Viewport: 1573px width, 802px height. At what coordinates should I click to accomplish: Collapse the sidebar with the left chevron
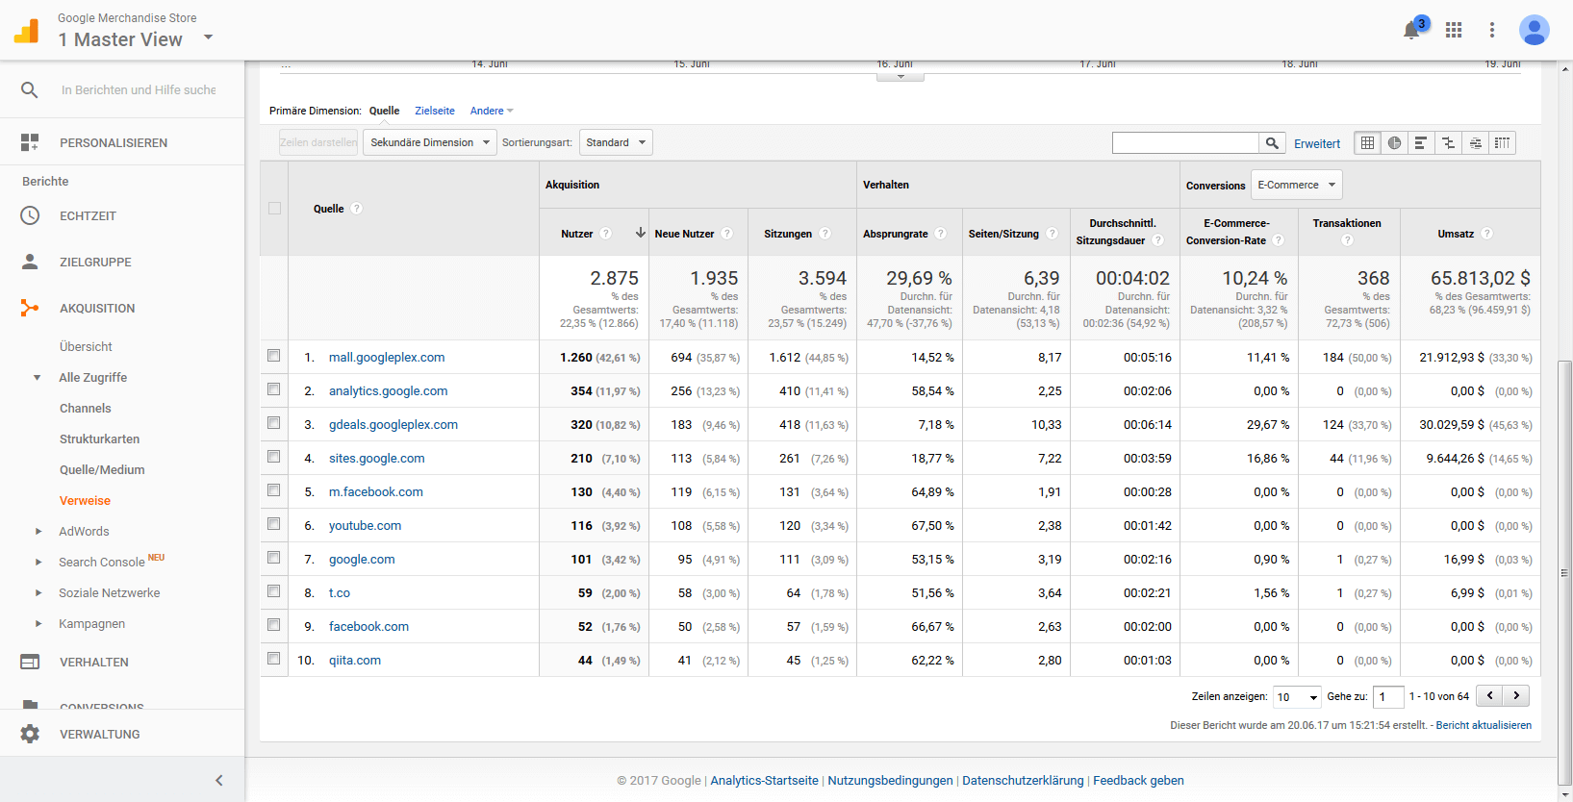[218, 780]
